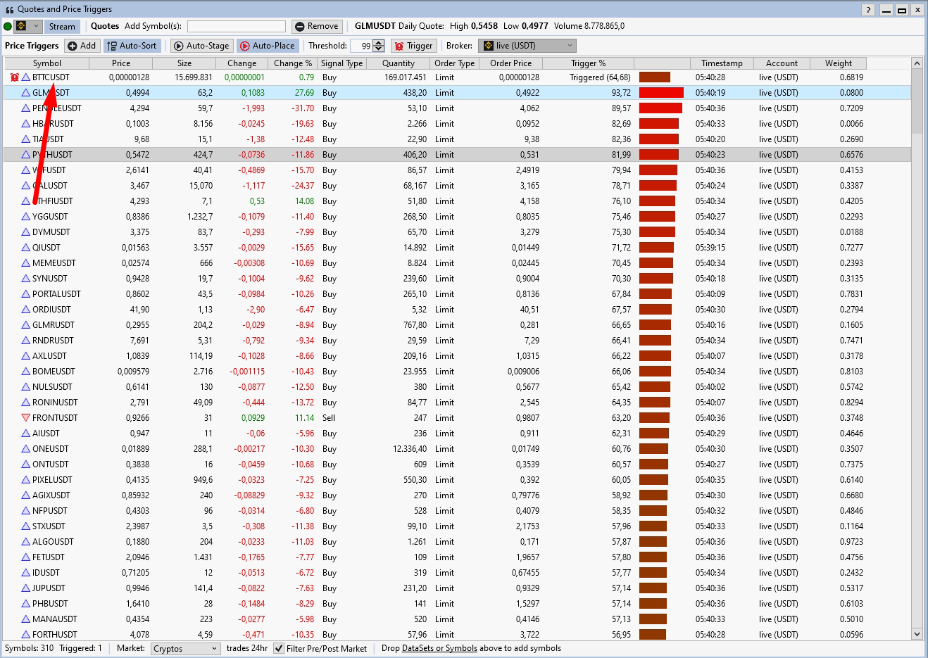Sort by Change % column header
This screenshot has height=658, width=928.
(293, 63)
